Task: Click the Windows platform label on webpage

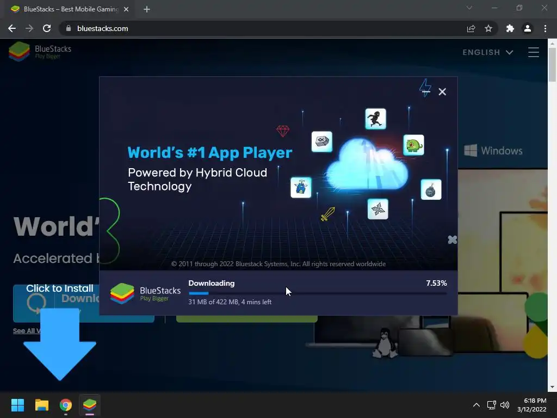Action: [x=493, y=150]
